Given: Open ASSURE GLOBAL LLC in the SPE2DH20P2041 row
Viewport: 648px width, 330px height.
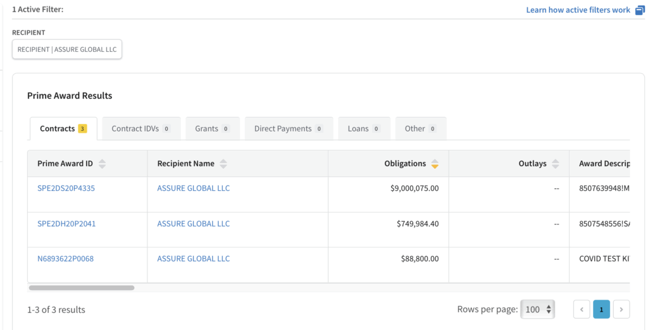Looking at the screenshot, I should 194,224.
